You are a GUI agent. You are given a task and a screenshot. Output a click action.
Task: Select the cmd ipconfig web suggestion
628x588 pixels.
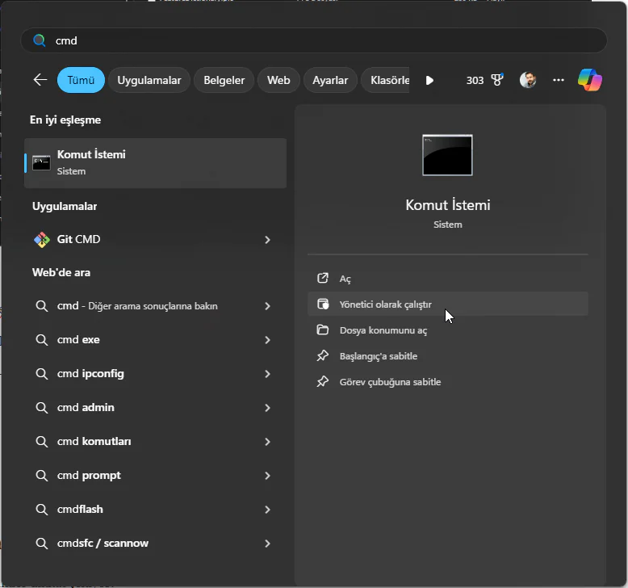pyautogui.click(x=156, y=374)
